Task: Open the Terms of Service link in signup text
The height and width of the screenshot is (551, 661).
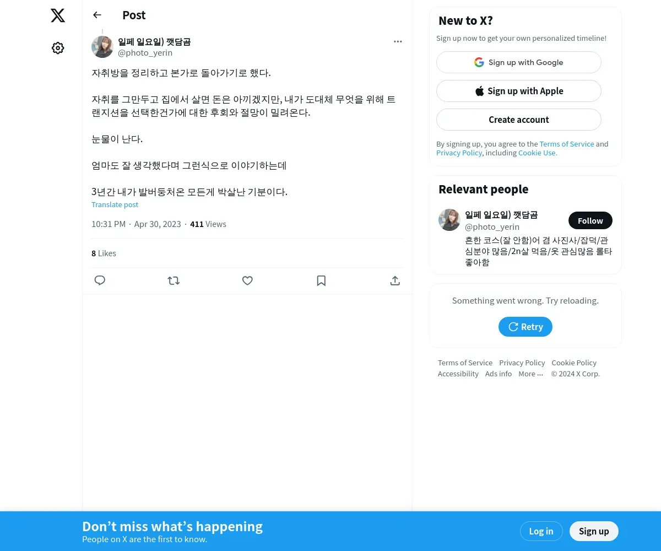Action: (567, 144)
